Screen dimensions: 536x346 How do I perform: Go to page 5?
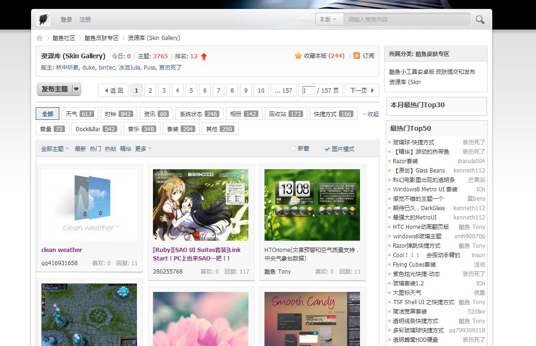coord(191,91)
